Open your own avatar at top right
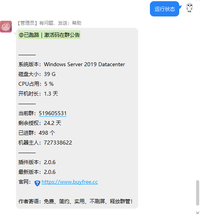Viewport: 200px width, 215px height. coord(189,8)
